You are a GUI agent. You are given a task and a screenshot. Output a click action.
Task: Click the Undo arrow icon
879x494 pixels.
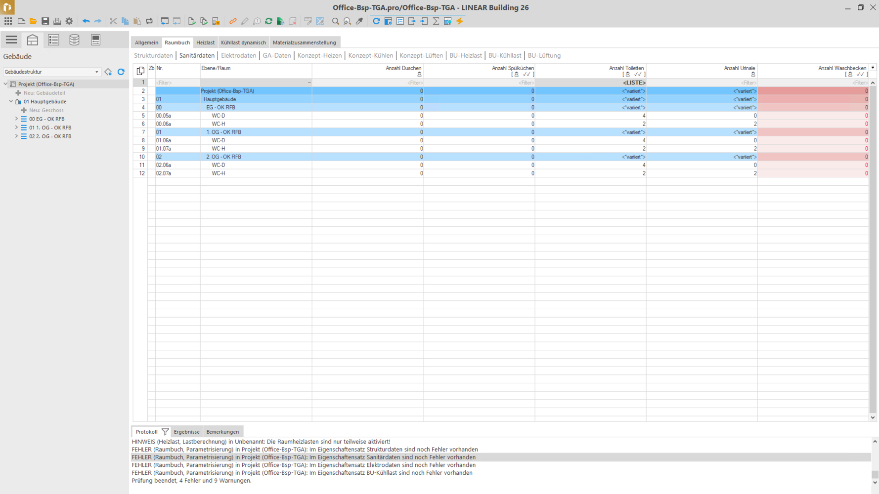(x=86, y=21)
